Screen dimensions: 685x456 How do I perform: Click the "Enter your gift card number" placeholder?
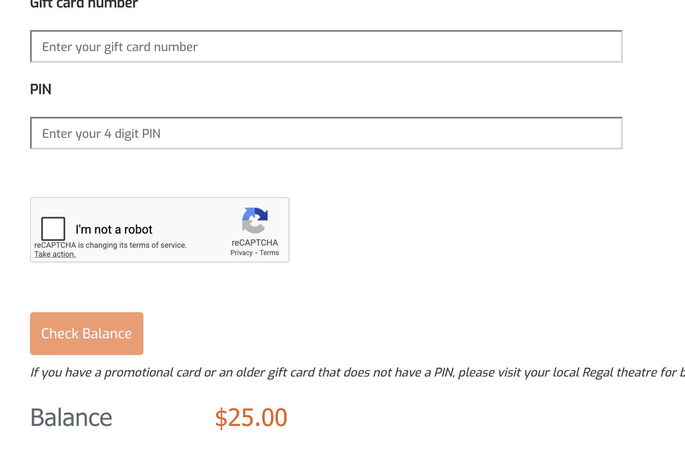coord(120,47)
